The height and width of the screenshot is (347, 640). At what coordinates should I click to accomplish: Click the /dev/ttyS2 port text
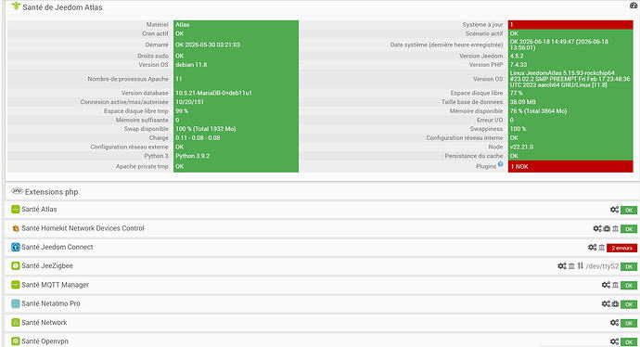pyautogui.click(x=603, y=266)
